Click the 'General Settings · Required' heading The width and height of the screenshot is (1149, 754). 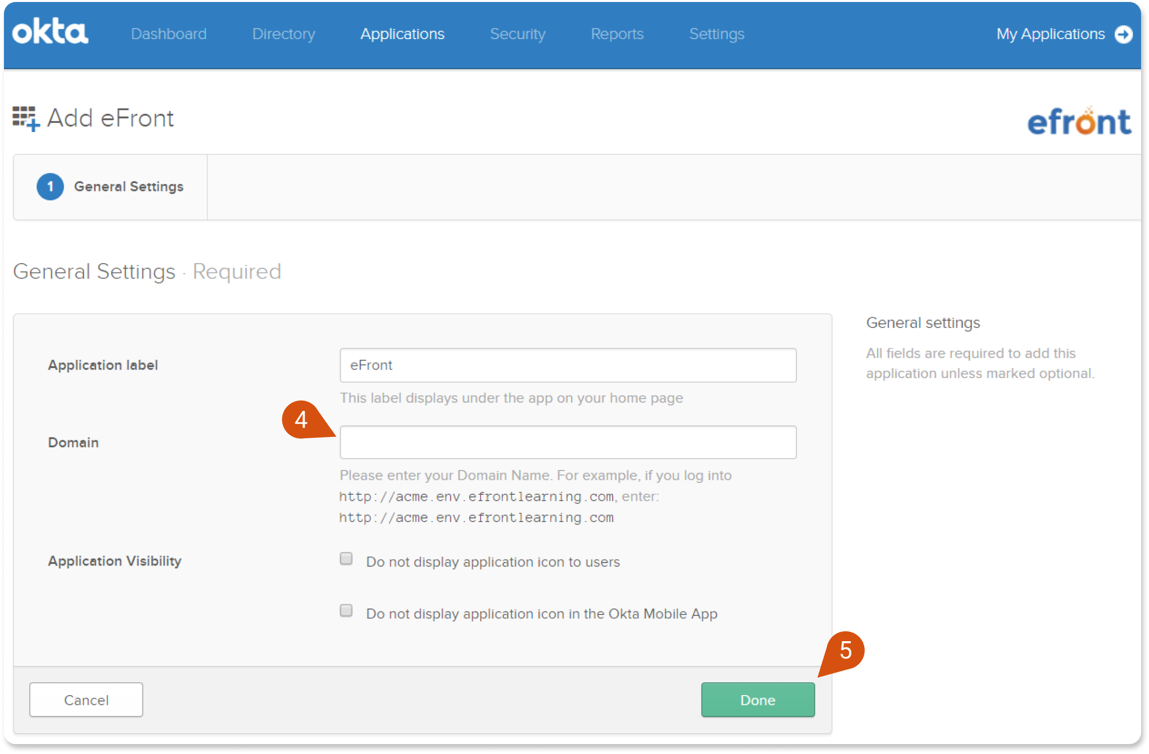pyautogui.click(x=147, y=272)
